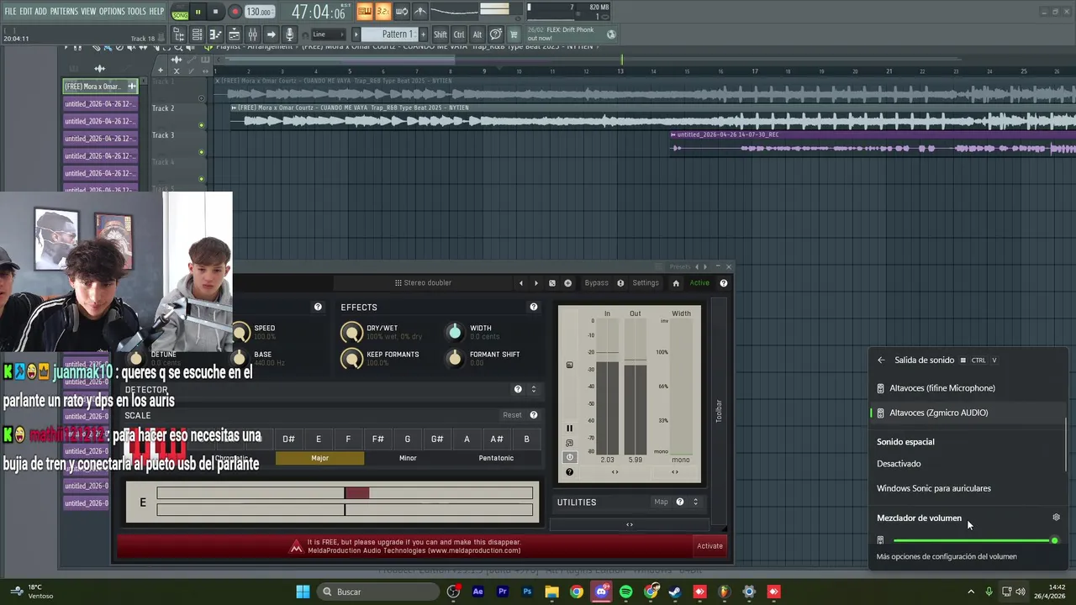Image resolution: width=1076 pixels, height=605 pixels.
Task: Expand the UTILITIES section arrows
Action: [x=695, y=502]
